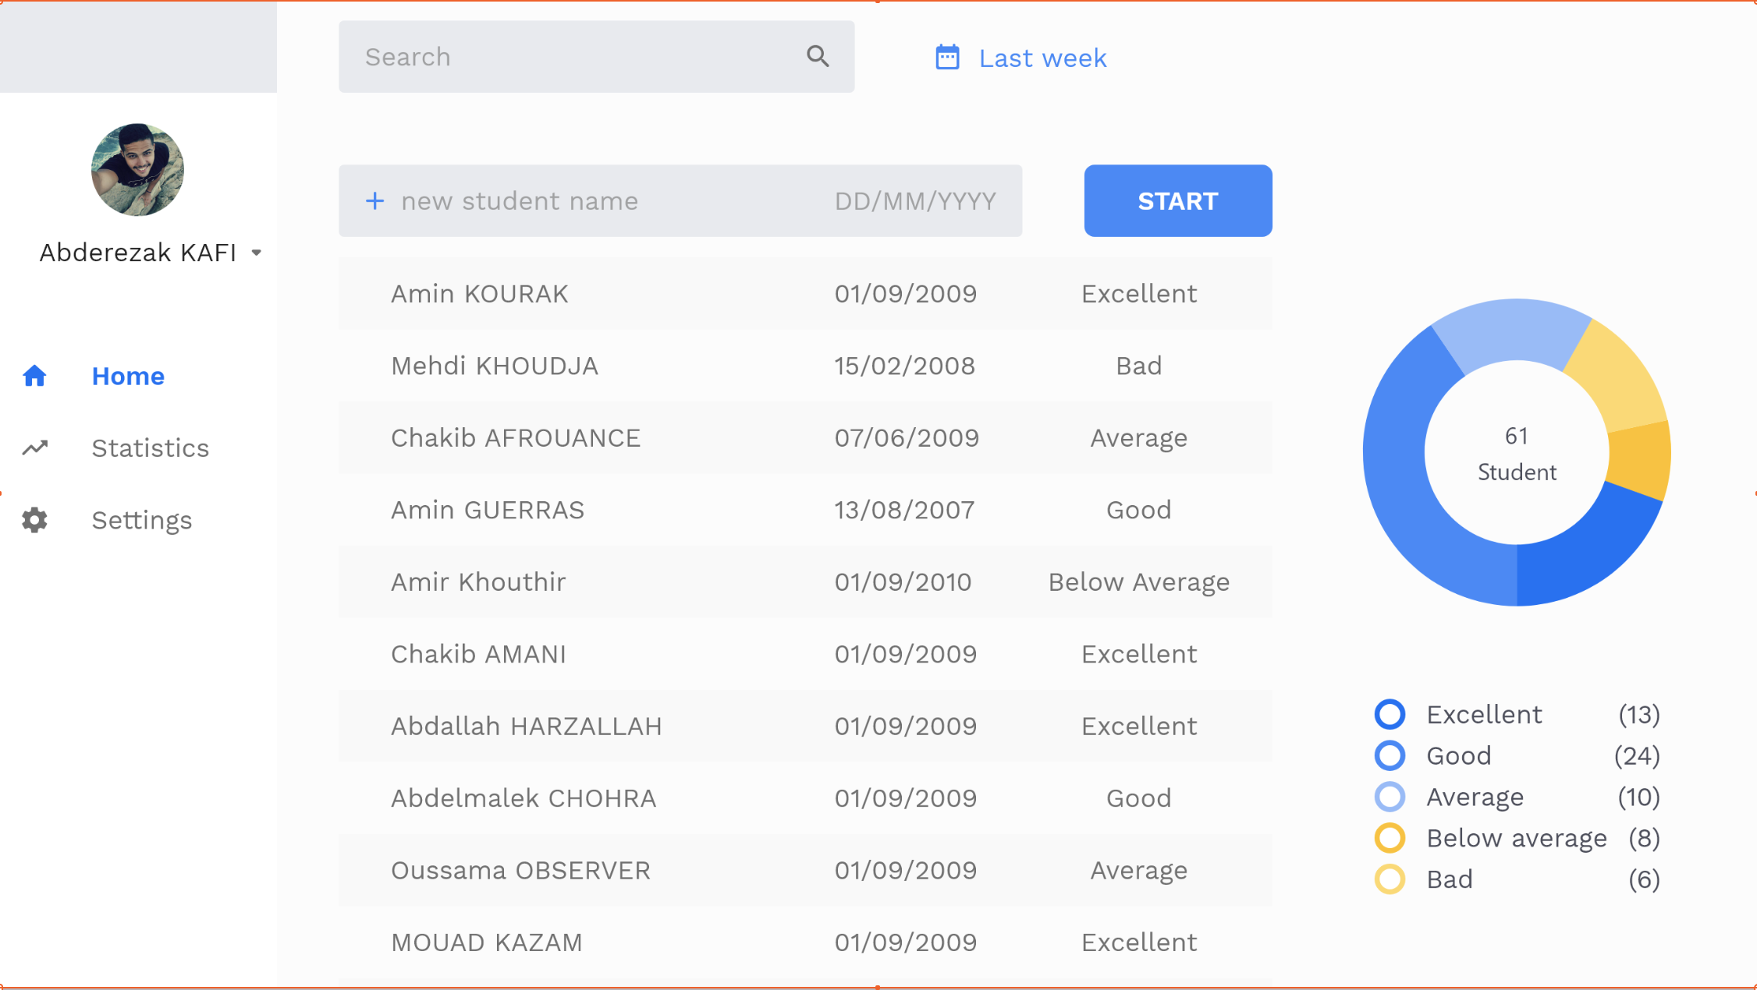Open the Last week date range selector

tap(1042, 58)
